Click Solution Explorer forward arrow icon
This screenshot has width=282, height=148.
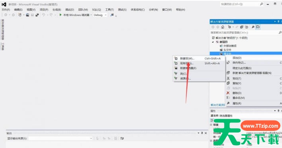pos(218,27)
